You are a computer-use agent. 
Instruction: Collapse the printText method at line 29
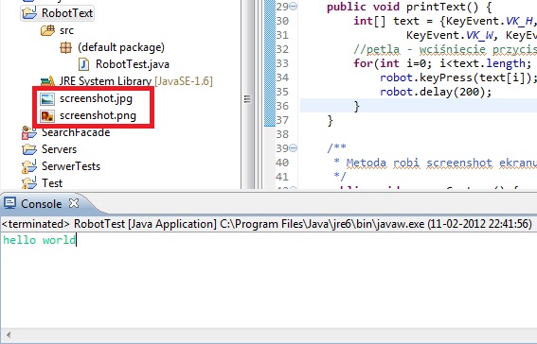[x=294, y=7]
